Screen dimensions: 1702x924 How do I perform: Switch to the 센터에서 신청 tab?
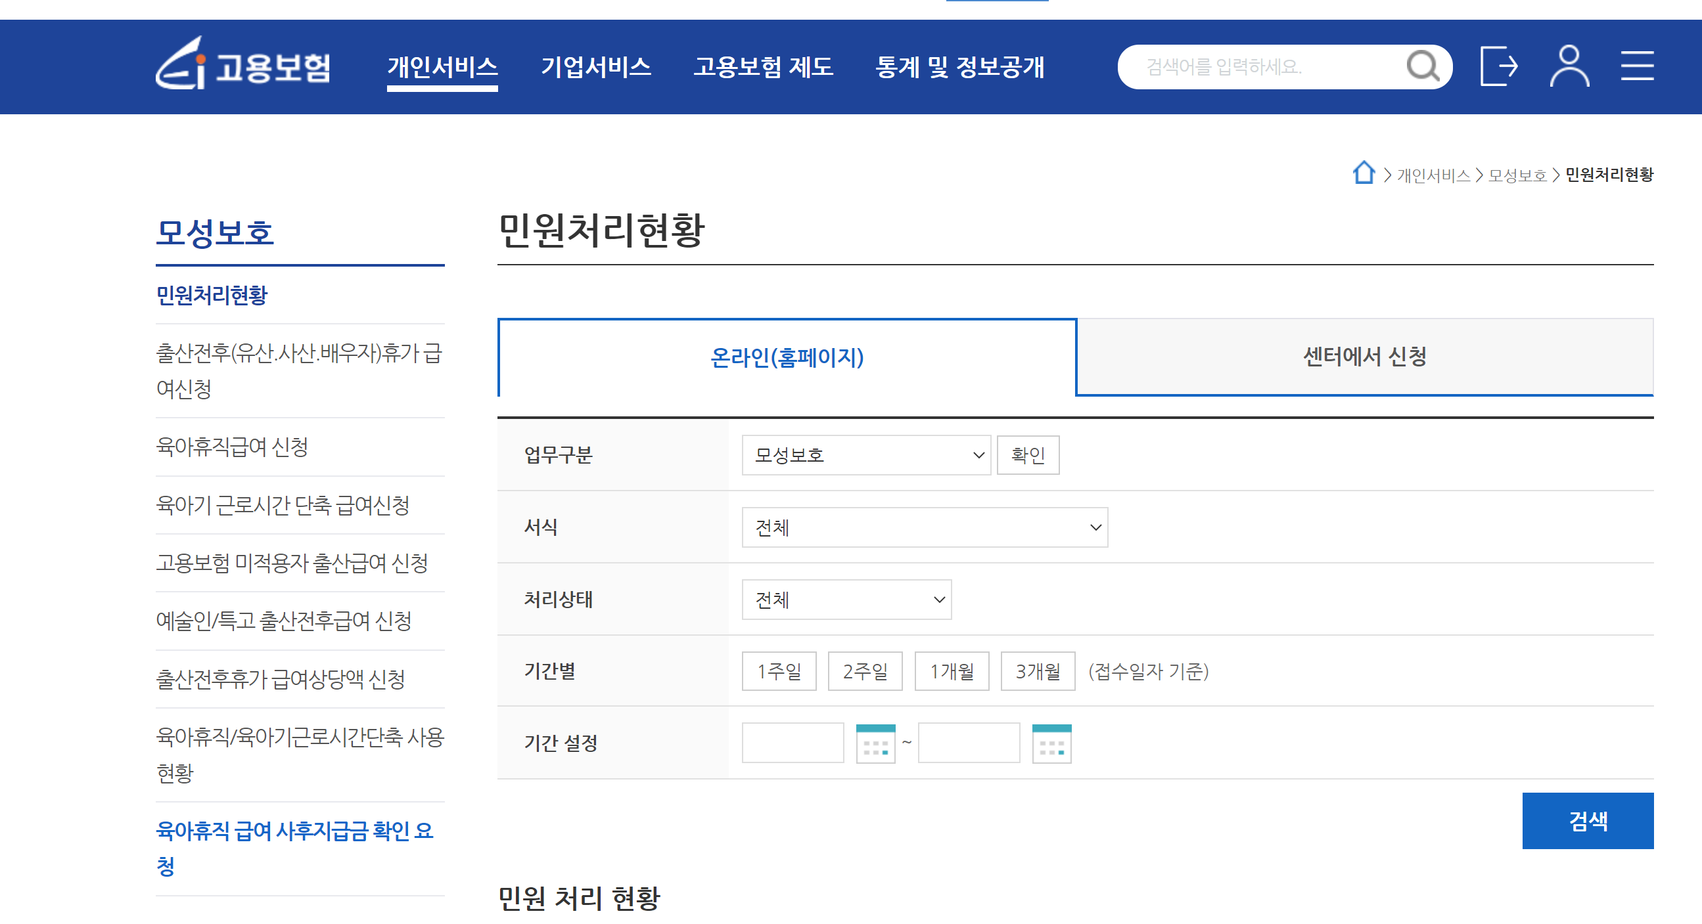pyautogui.click(x=1364, y=357)
